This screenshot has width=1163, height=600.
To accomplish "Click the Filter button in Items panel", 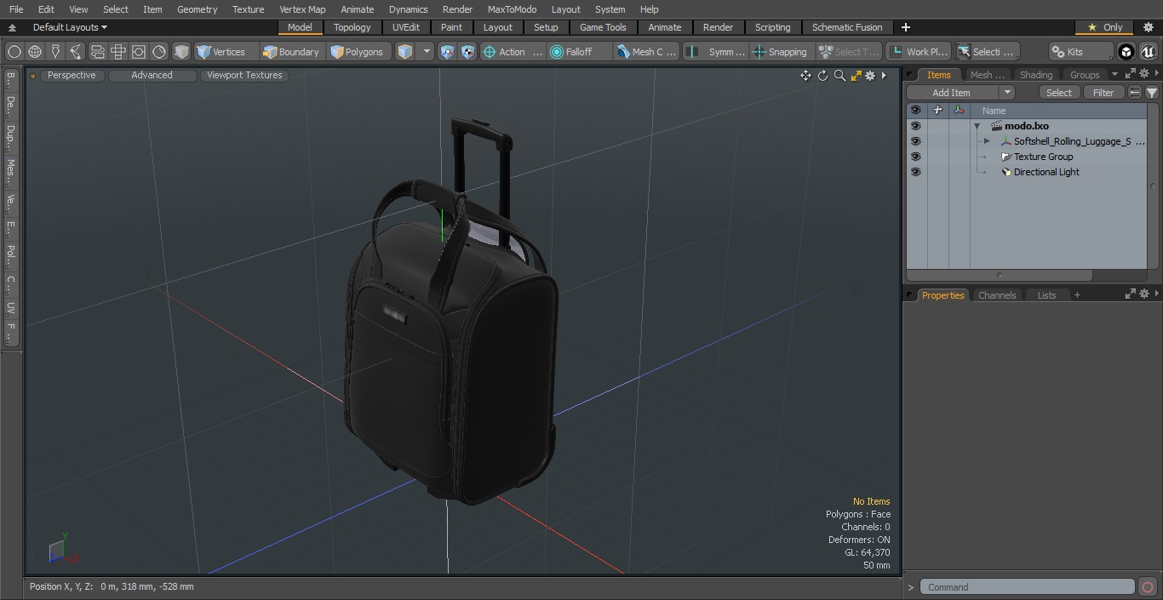I will [x=1103, y=93].
